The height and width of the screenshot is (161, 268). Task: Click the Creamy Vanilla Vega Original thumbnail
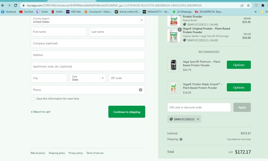click(x=174, y=36)
